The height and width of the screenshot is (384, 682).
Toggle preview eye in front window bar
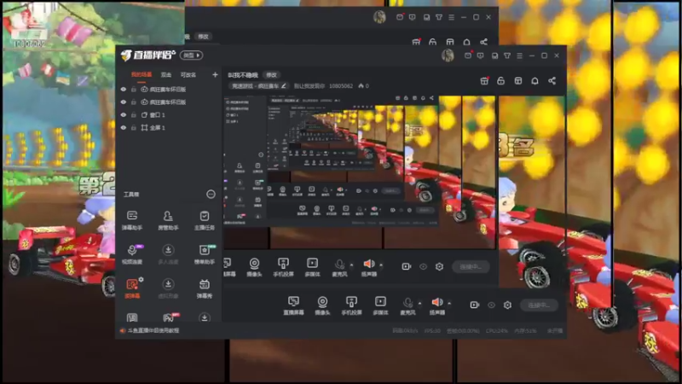491,305
